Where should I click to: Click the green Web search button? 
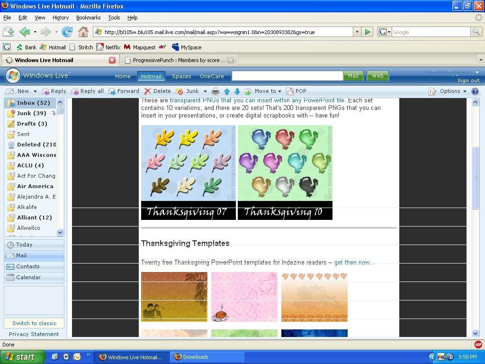click(x=377, y=76)
